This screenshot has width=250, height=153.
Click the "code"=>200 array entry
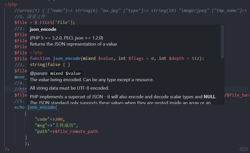[x=50, y=119]
